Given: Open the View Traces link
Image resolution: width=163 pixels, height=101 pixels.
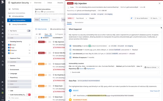Looking at the screenshot, I should pyautogui.click(x=154, y=91).
